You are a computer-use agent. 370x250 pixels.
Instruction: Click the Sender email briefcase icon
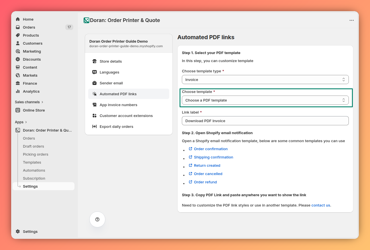point(95,83)
